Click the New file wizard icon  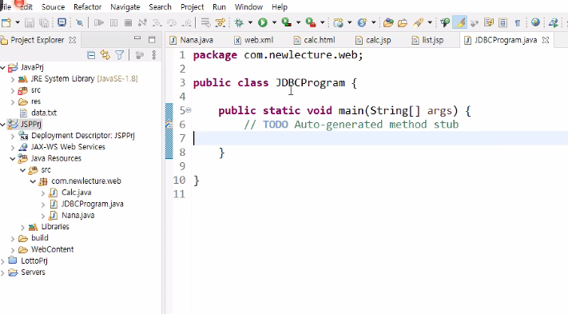point(6,23)
